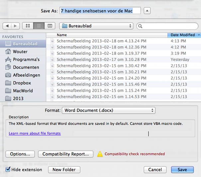The height and width of the screenshot is (177, 201).
Task: Toggle the Hide extension checkbox
Action: coord(8,170)
